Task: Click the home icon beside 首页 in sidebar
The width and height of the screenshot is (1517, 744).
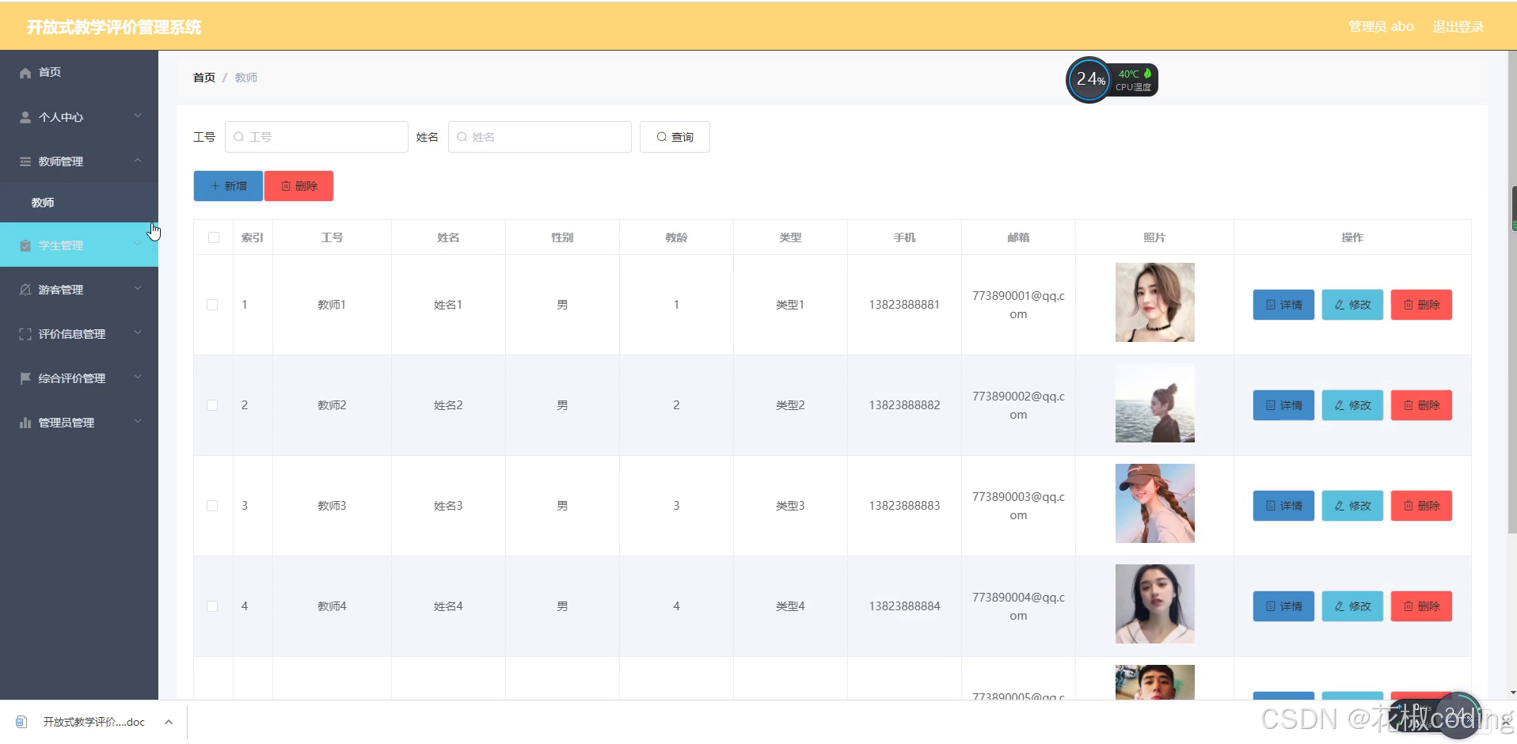Action: pyautogui.click(x=25, y=73)
